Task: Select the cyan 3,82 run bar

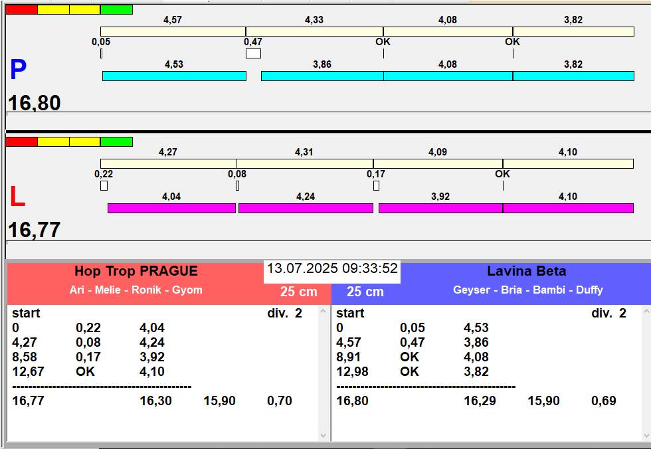Action: tap(573, 76)
